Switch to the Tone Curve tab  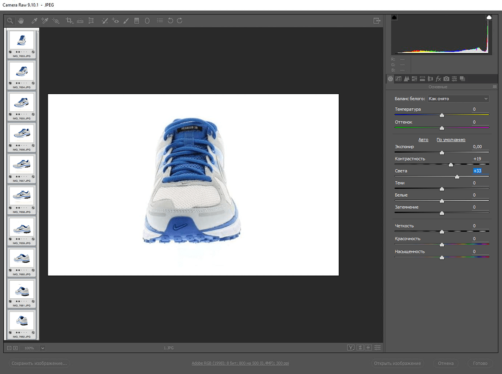click(x=399, y=79)
